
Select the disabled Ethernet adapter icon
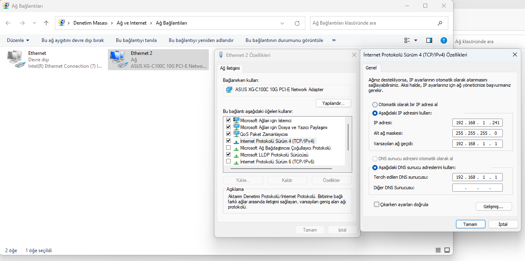(15, 59)
